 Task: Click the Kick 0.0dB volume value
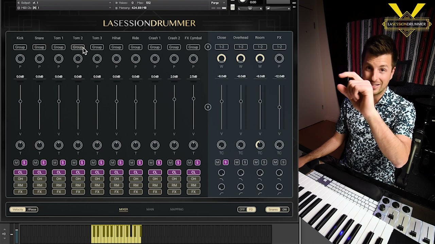point(20,77)
